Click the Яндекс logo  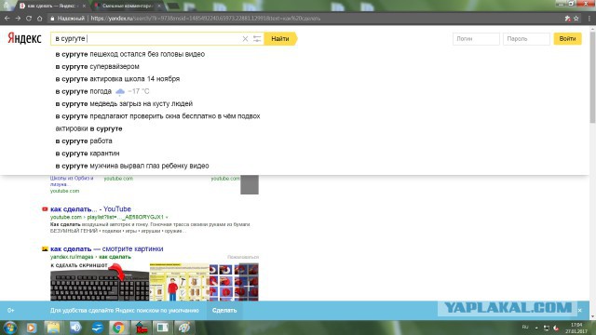tap(24, 38)
